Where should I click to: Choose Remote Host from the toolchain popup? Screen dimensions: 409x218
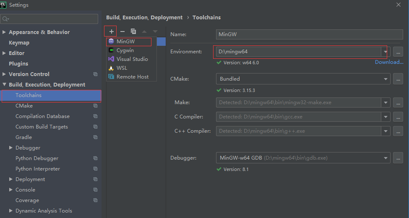click(131, 77)
